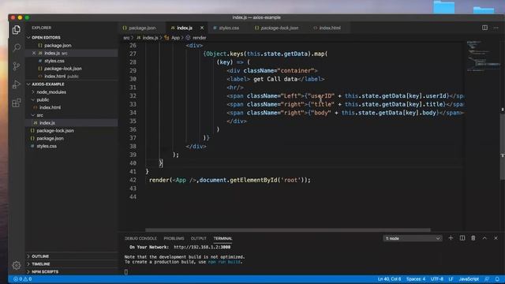Click the feedback icon in status bar
505x284 pixels.
(487, 278)
